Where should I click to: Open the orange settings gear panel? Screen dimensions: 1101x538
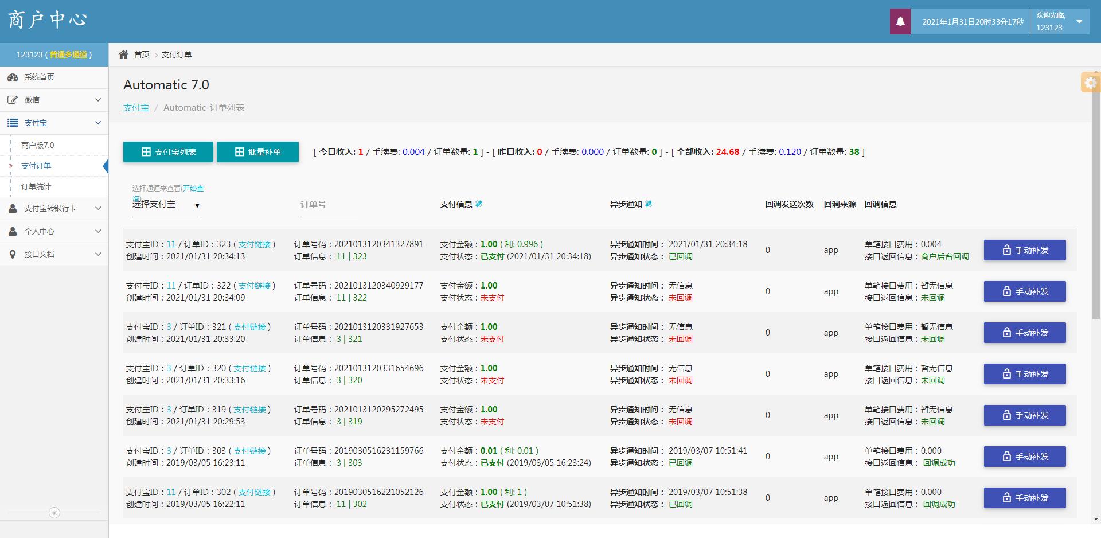pyautogui.click(x=1090, y=83)
